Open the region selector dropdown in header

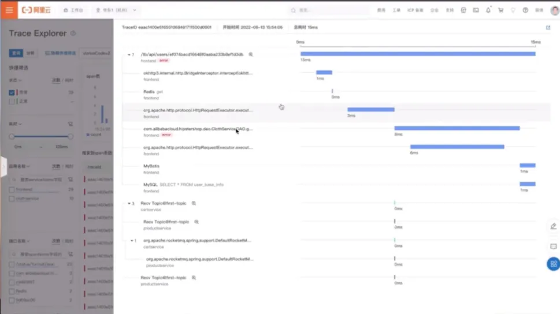pyautogui.click(x=117, y=10)
